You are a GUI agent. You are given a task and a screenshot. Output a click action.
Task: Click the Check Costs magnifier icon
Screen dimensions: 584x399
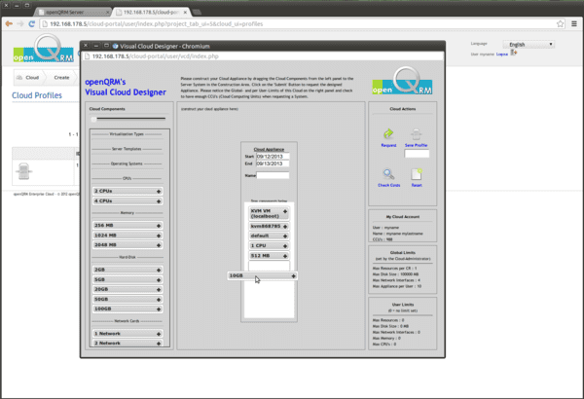tap(388, 174)
